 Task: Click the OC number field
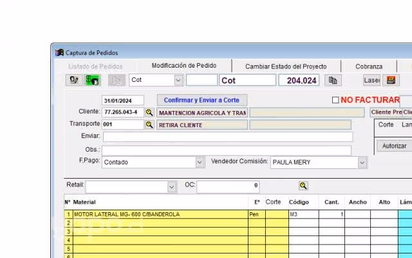coord(228,187)
